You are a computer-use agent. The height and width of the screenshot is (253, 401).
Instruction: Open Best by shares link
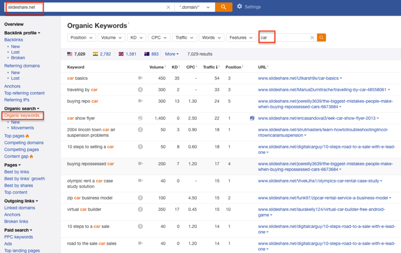[19, 186]
